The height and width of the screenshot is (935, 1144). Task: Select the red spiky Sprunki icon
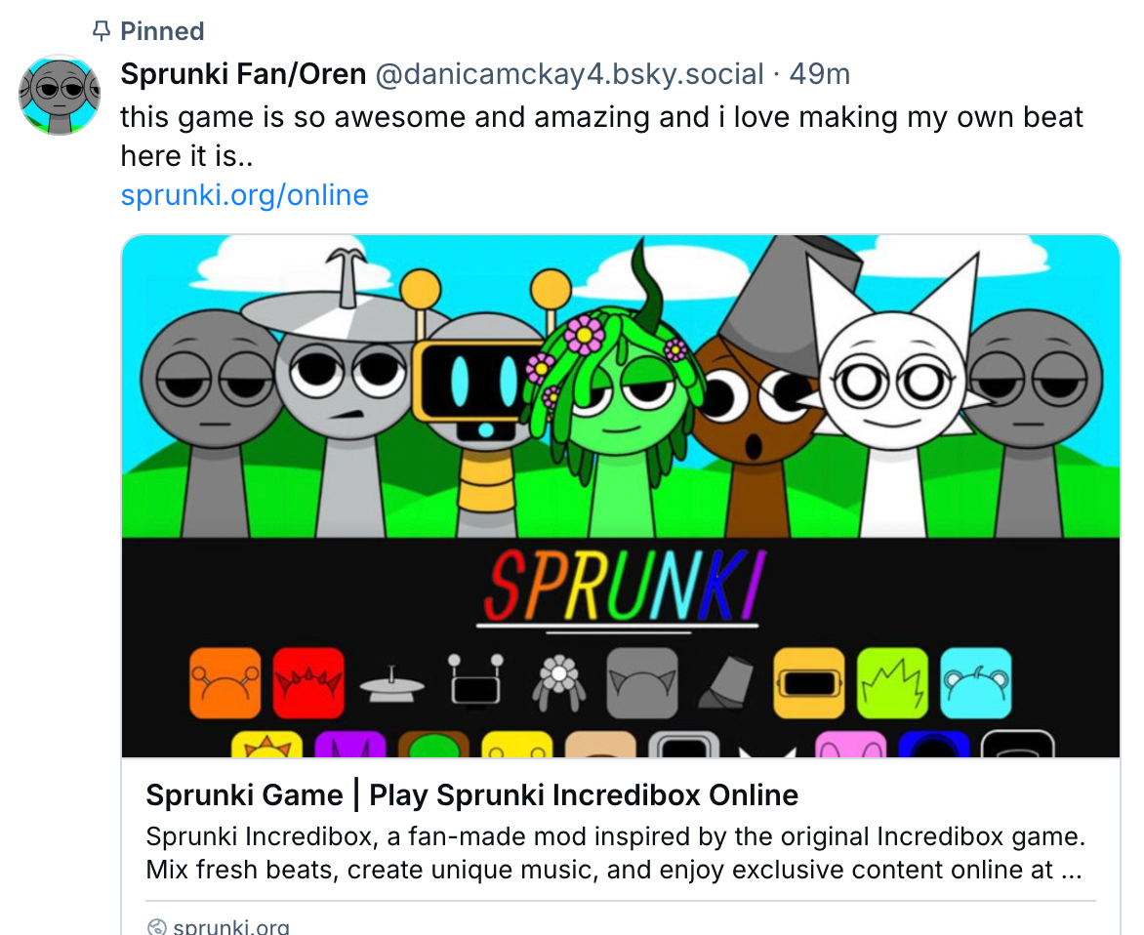click(x=308, y=682)
